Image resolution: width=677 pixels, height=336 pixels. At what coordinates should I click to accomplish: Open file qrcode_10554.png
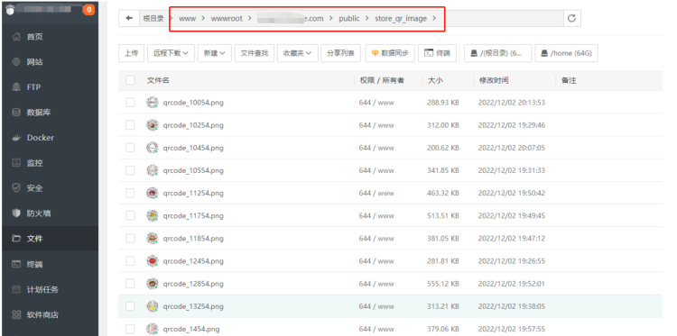coord(193,170)
